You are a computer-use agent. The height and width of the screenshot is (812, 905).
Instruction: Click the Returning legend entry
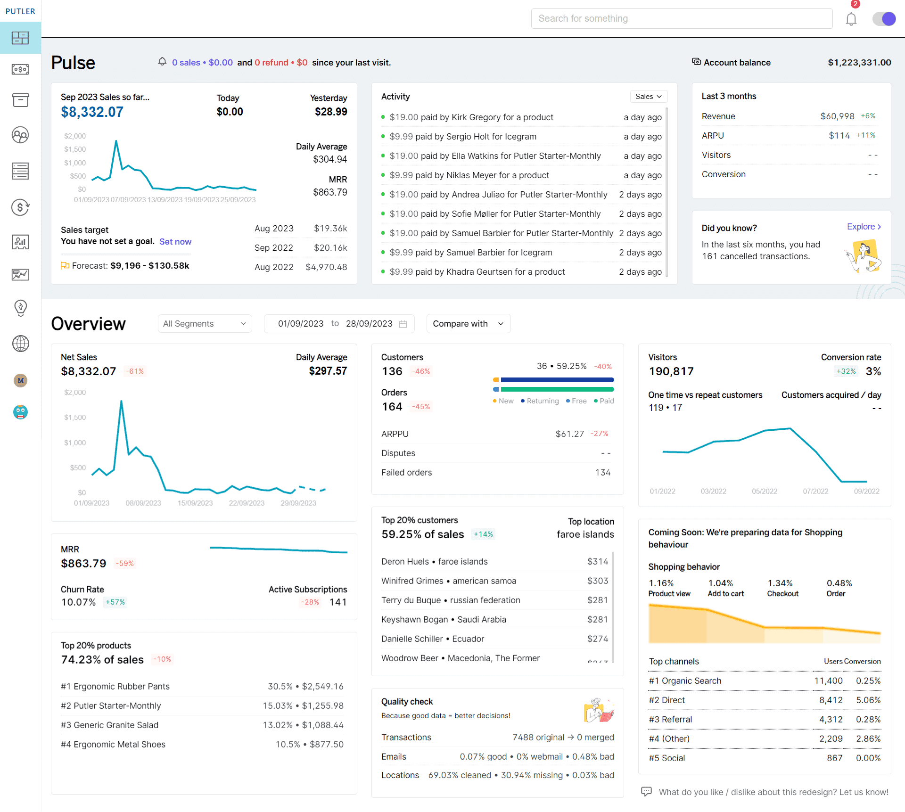(540, 401)
